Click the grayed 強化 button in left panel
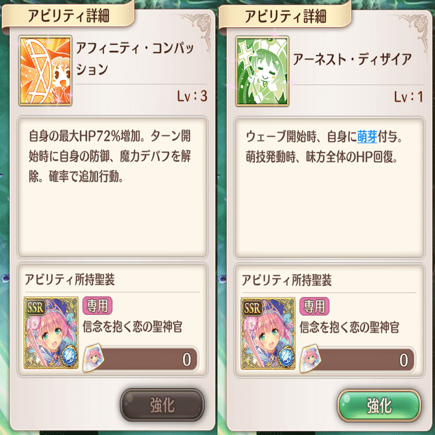Viewport: 435px width, 435px height. pyautogui.click(x=162, y=405)
